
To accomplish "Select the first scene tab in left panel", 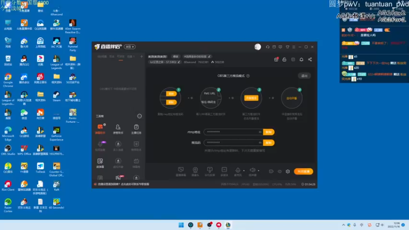I will click(102, 57).
